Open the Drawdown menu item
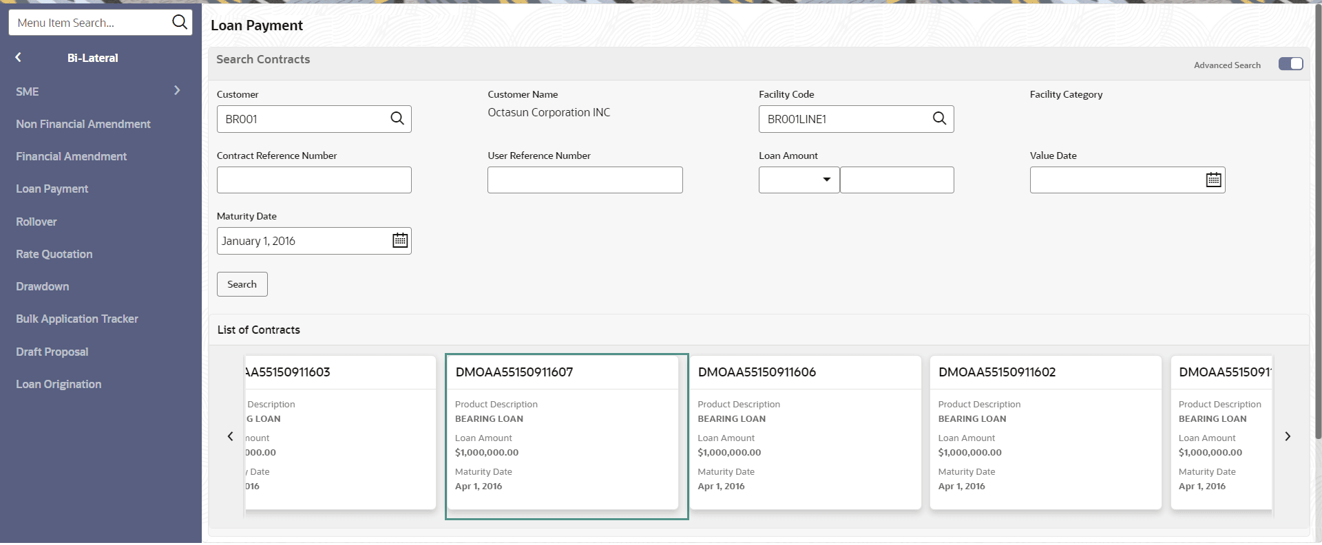1322x545 pixels. [43, 286]
